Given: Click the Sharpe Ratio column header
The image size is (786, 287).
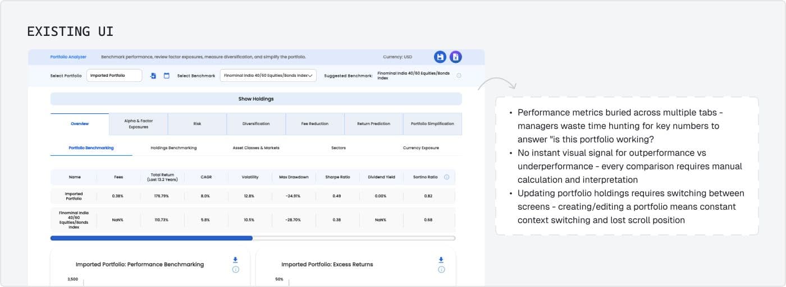Looking at the screenshot, I should (337, 177).
